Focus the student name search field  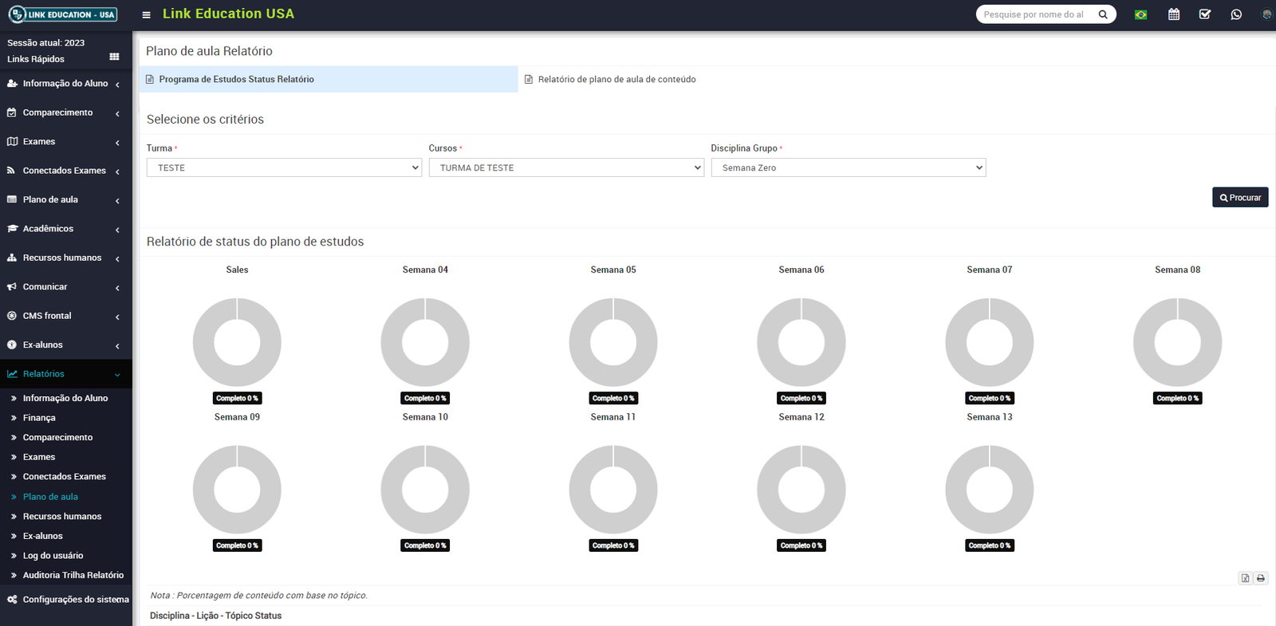[1035, 14]
